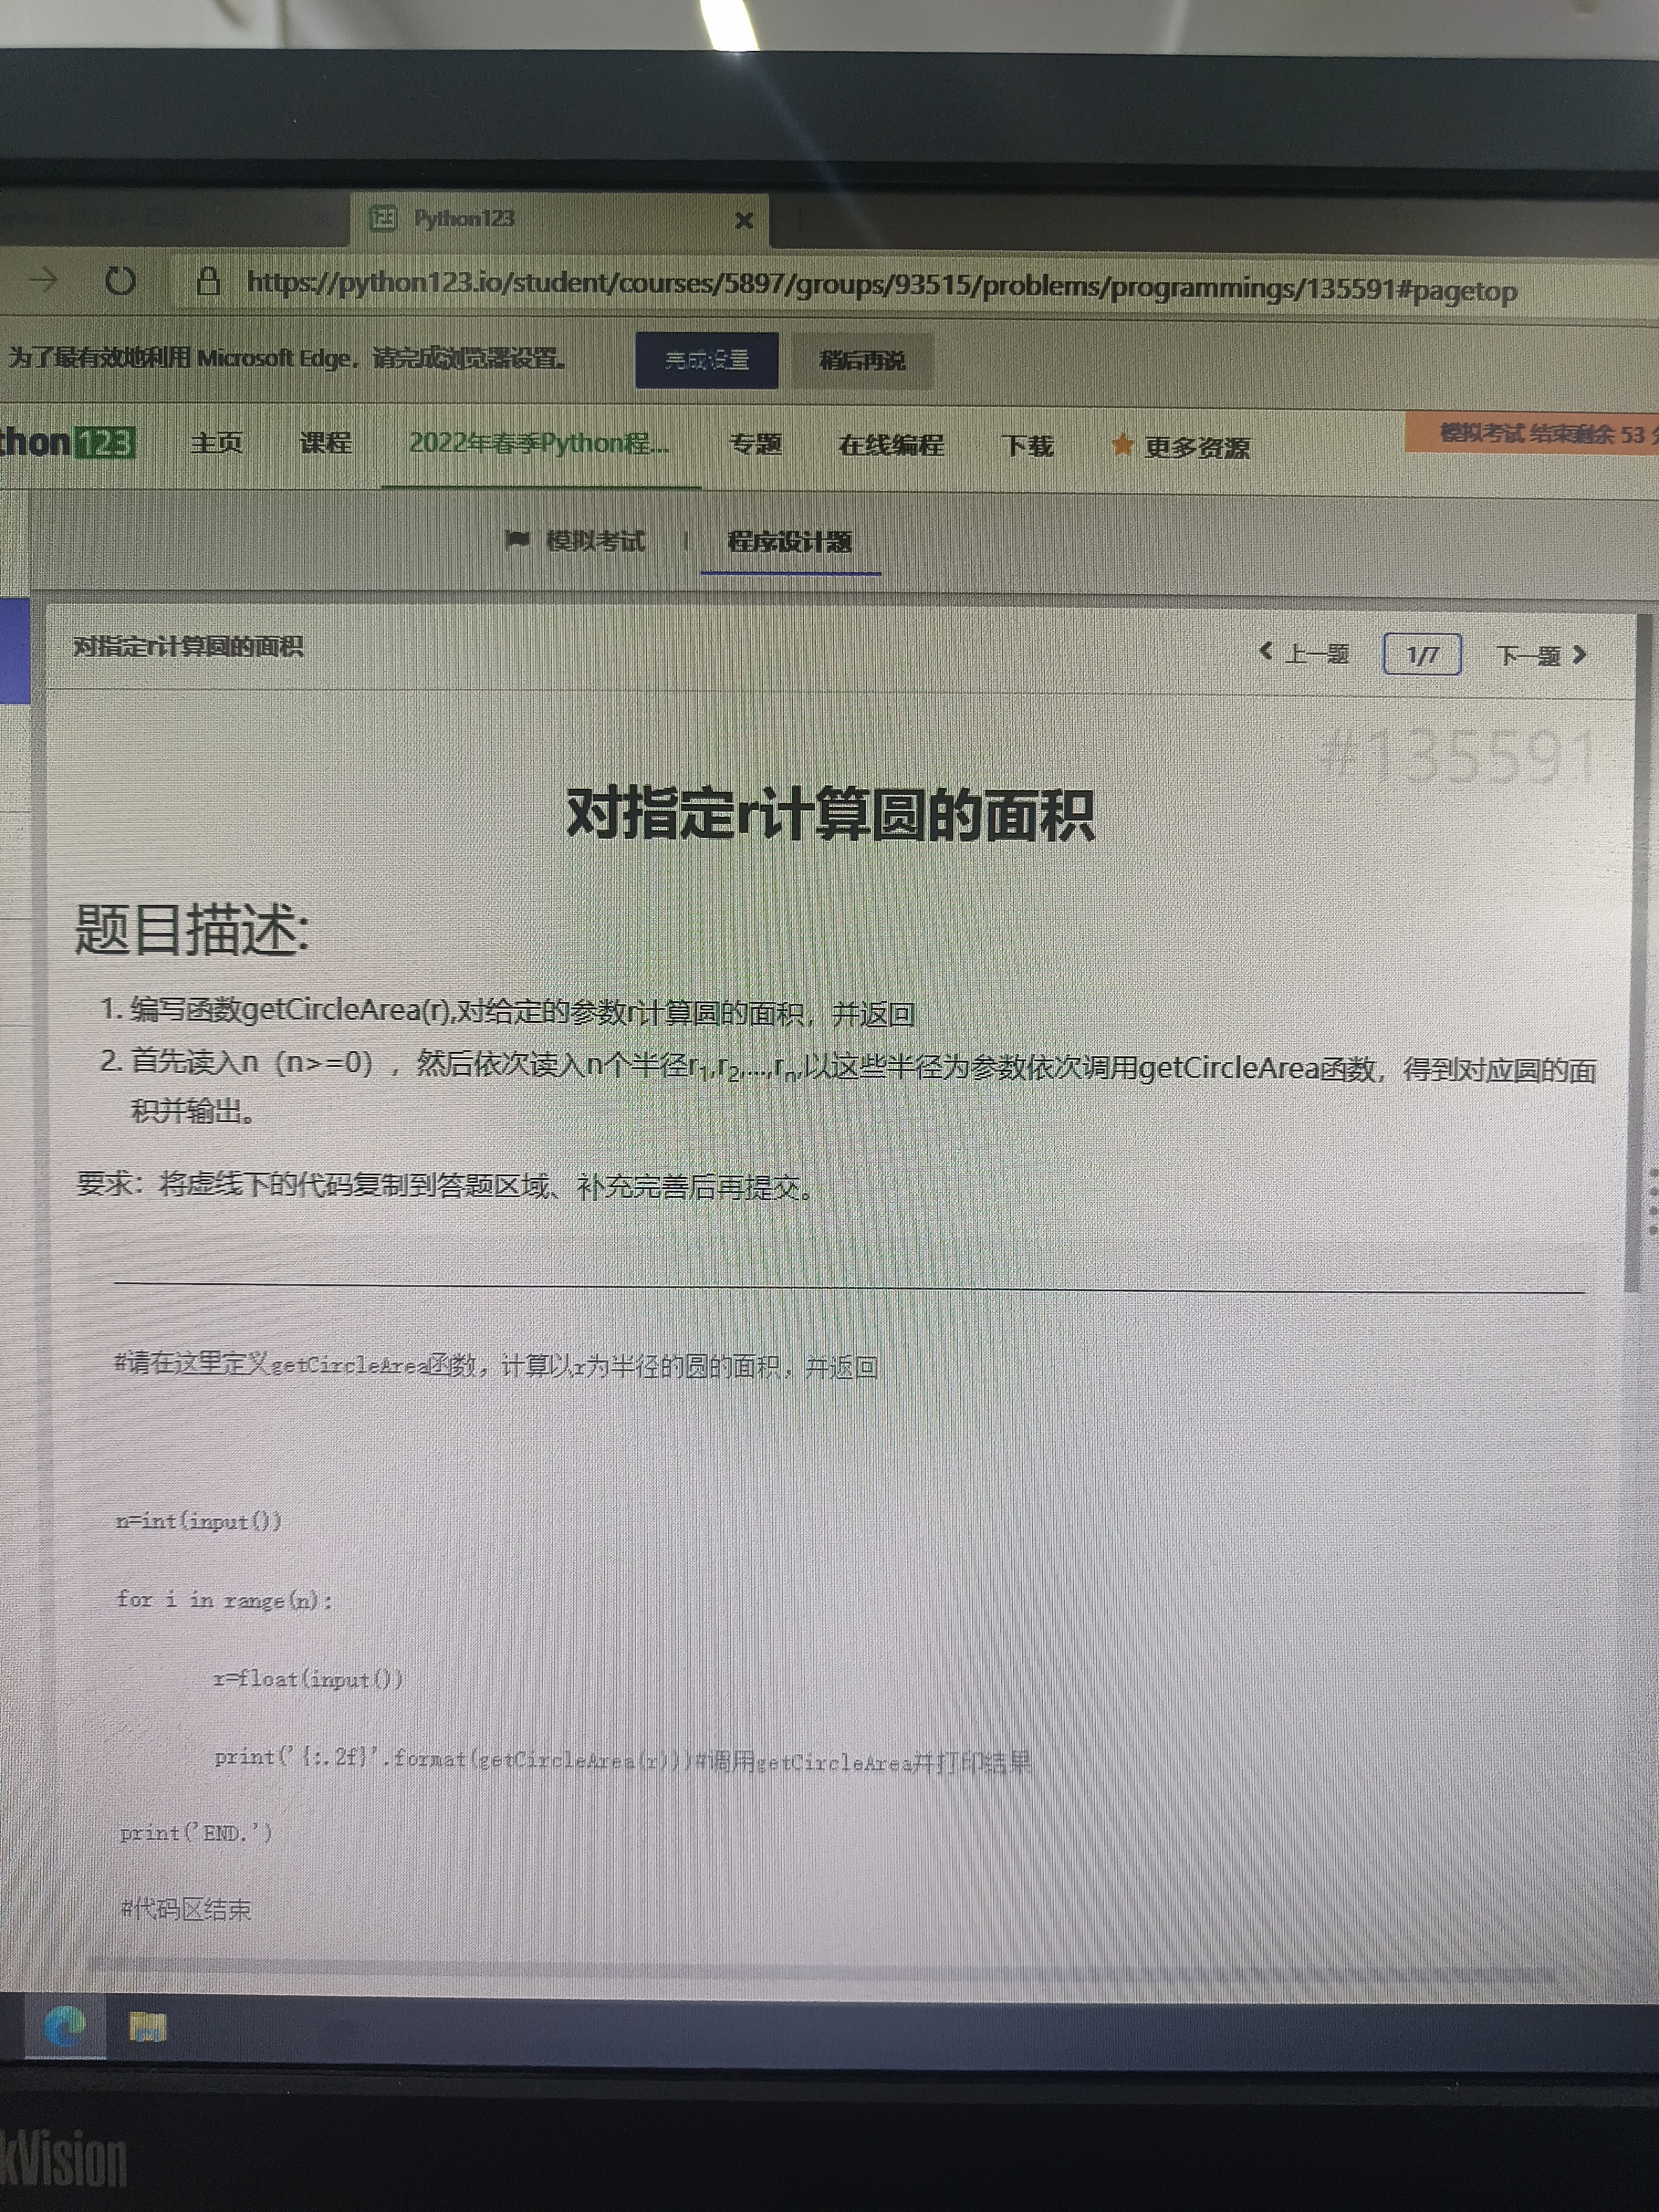The height and width of the screenshot is (2212, 1659).
Task: Close the Python123 browser tab
Action: (x=743, y=220)
